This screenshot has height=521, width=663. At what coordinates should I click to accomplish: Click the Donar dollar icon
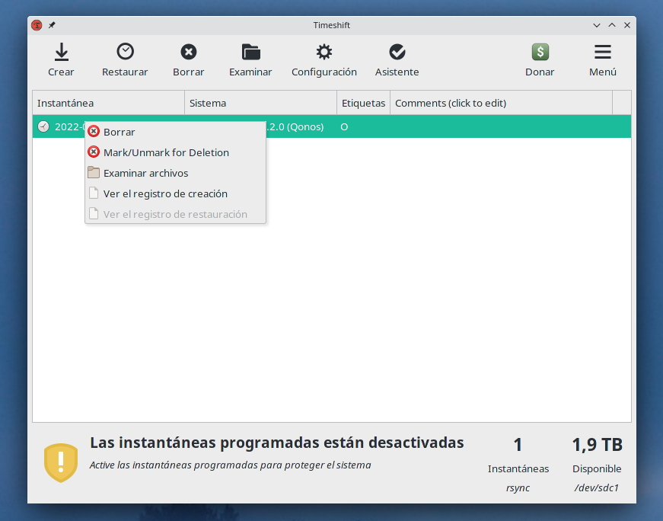(540, 52)
